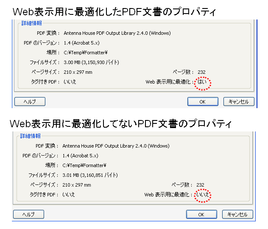Screen dimensions: 268x229
Task: Click page count 232 in lower dialog
Action: (x=201, y=185)
